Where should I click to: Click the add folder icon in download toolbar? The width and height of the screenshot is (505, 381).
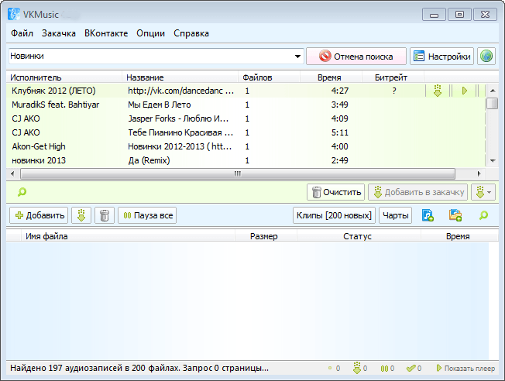pyautogui.click(x=455, y=215)
